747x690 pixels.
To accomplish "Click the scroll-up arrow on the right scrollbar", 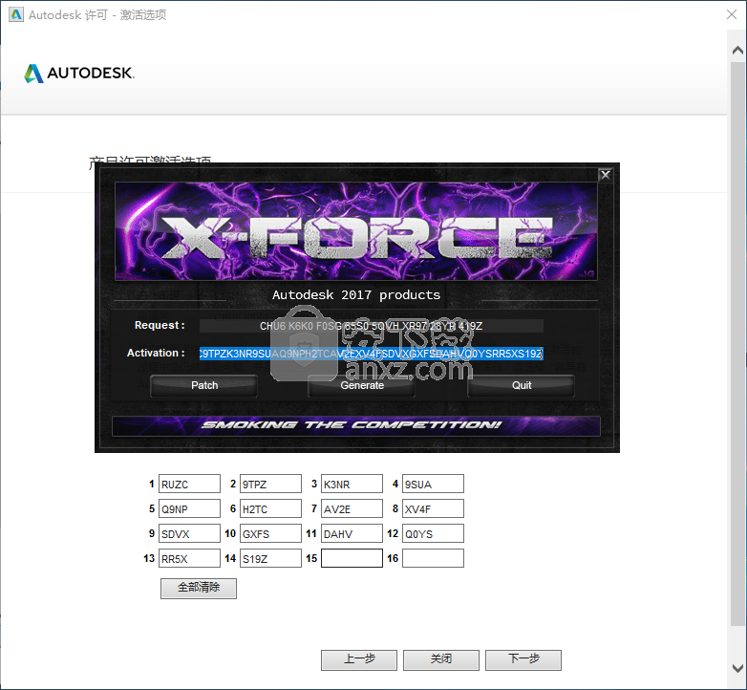I will click(738, 50).
